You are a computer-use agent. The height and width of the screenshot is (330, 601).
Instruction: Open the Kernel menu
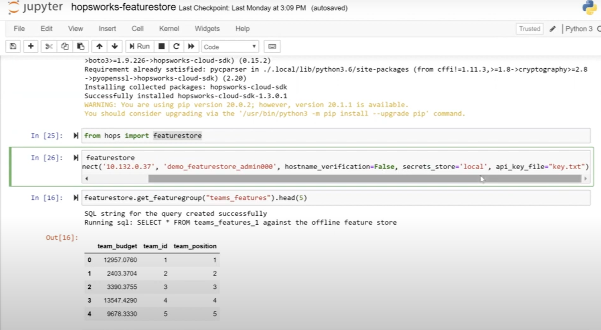(x=169, y=29)
